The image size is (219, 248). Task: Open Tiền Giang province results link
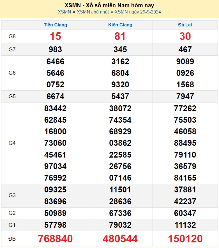(x=55, y=25)
